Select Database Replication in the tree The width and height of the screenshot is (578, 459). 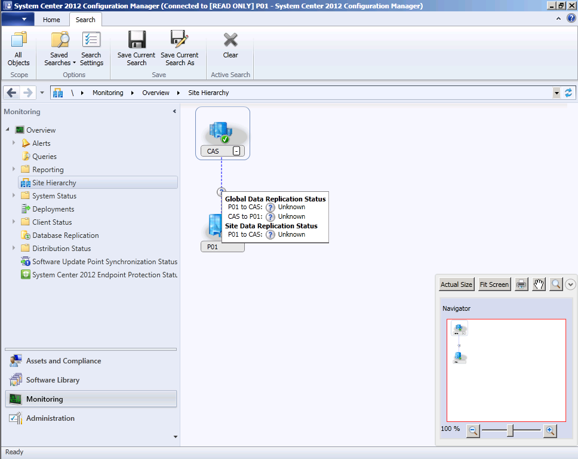click(65, 235)
